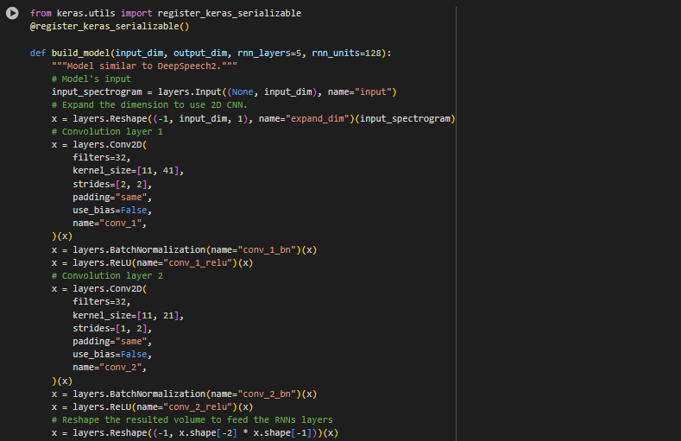Click the 'Model similar to DeepSpeech2' docstring
Image resolution: width=681 pixels, height=441 pixels.
coord(144,66)
